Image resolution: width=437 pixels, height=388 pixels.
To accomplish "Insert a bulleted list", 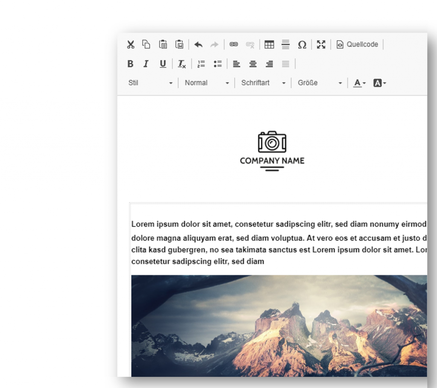I will coord(218,64).
